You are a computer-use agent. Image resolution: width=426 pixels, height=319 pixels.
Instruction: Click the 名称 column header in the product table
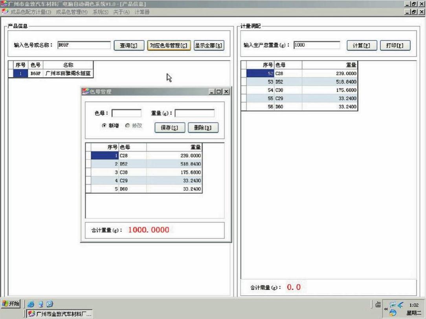[x=68, y=65]
